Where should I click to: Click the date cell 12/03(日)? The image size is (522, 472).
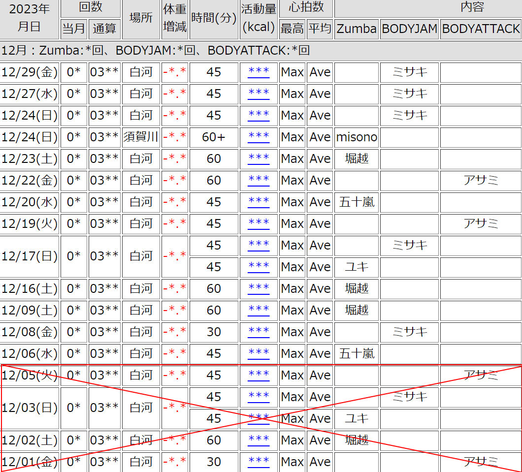point(29,408)
